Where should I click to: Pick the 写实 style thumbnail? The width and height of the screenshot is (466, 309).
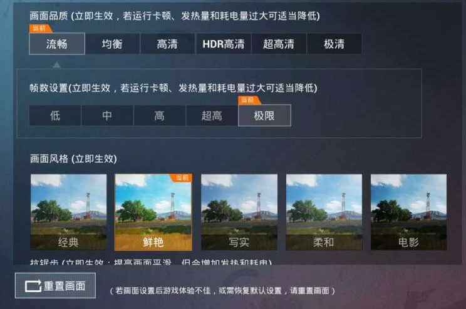point(239,212)
